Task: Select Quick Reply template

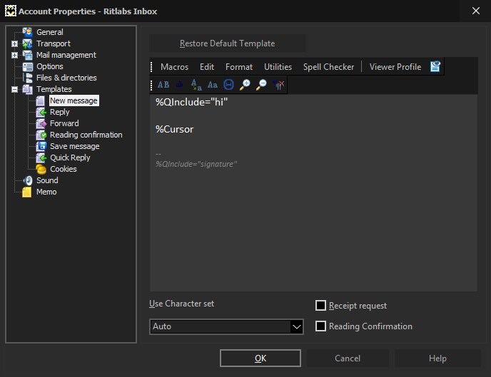Action: click(x=70, y=158)
